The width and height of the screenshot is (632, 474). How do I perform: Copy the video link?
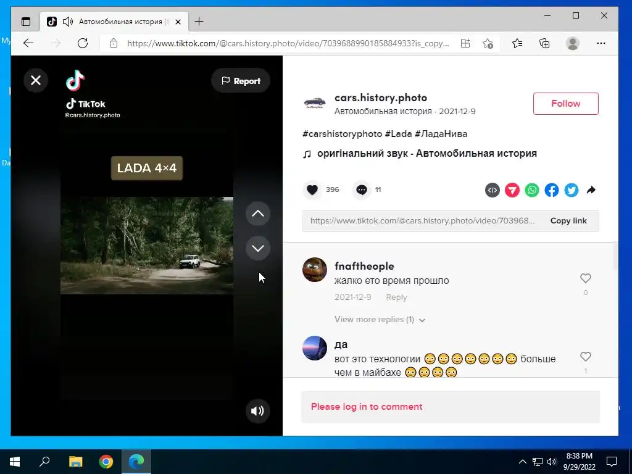coord(568,221)
